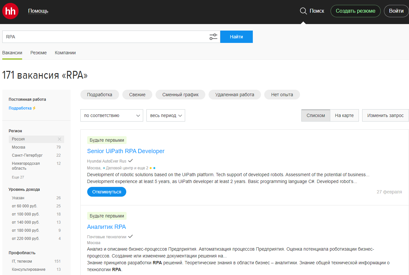
Task: Open advanced search filters icon
Action: [213, 37]
